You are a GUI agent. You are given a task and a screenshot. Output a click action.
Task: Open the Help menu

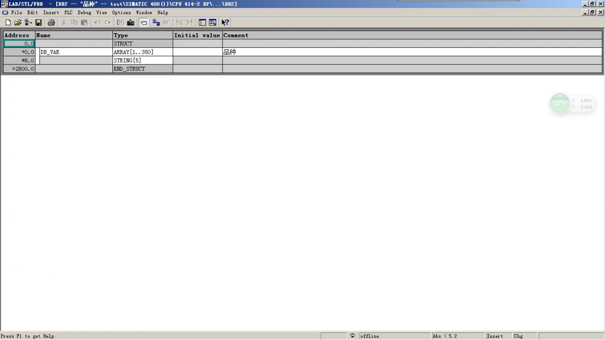[163, 13]
